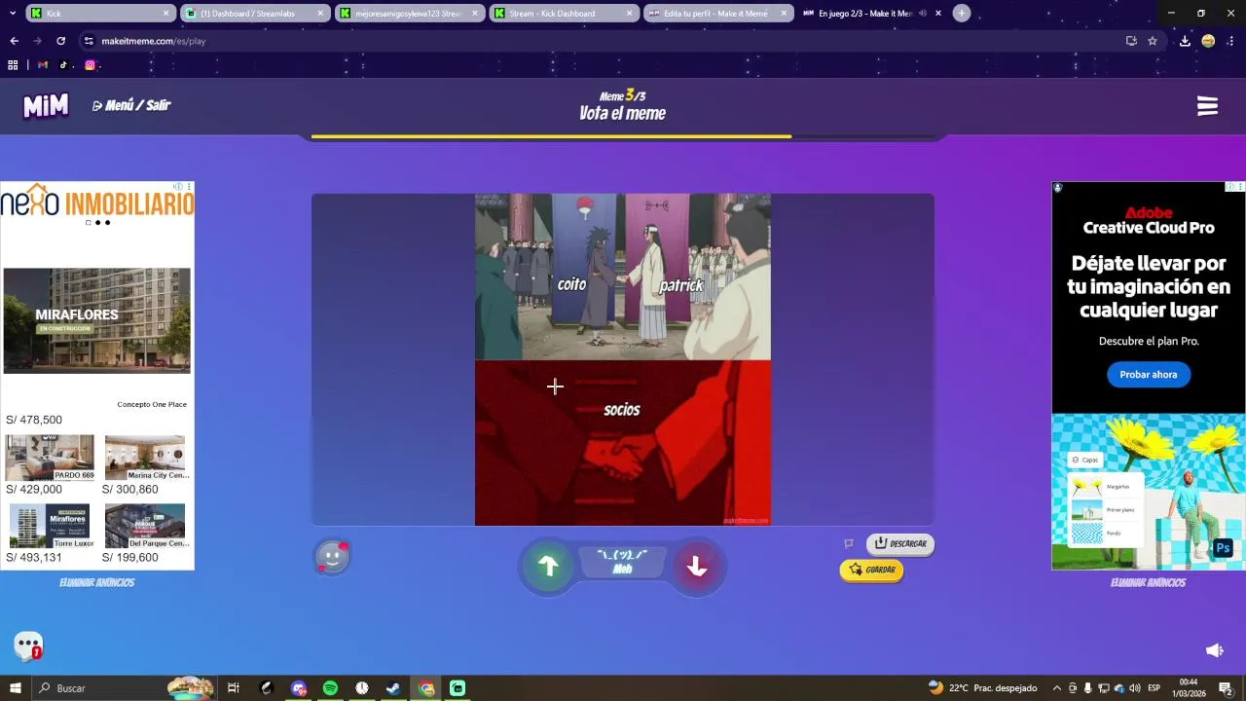Open Chrome three-dot menu
Image resolution: width=1246 pixels, height=701 pixels.
1231,41
